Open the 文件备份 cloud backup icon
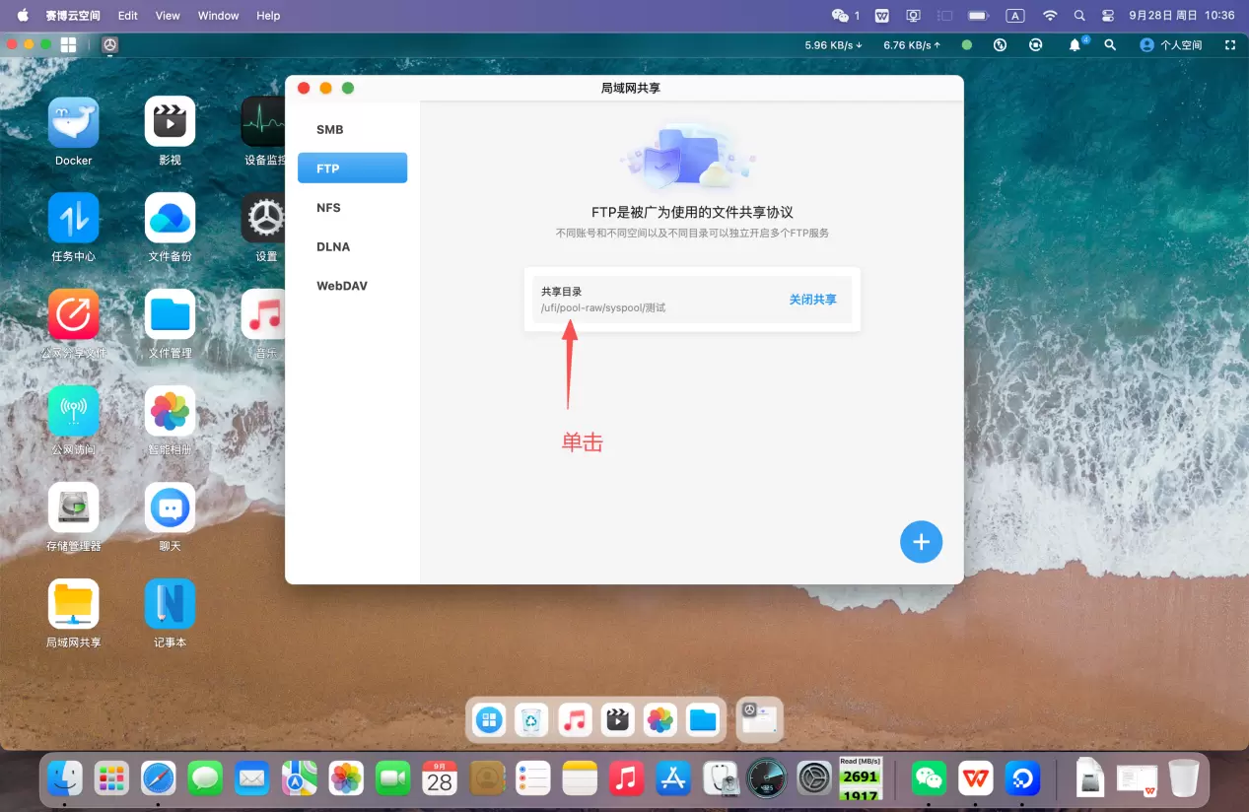 point(170,218)
